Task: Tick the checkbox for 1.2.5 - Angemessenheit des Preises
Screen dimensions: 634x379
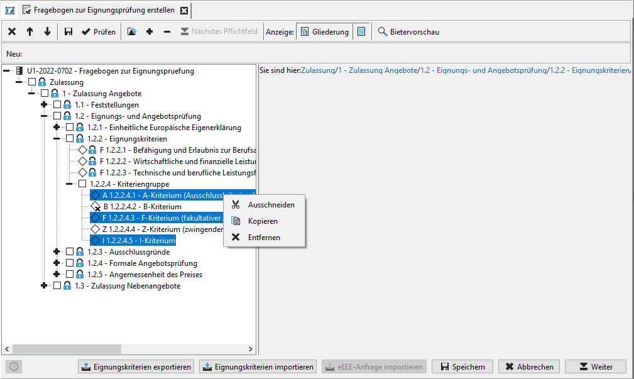Action: pyautogui.click(x=70, y=275)
